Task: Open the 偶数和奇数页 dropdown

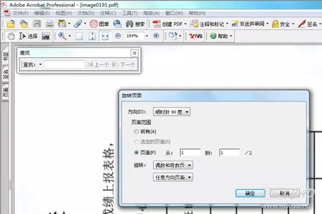Action: tap(173, 165)
